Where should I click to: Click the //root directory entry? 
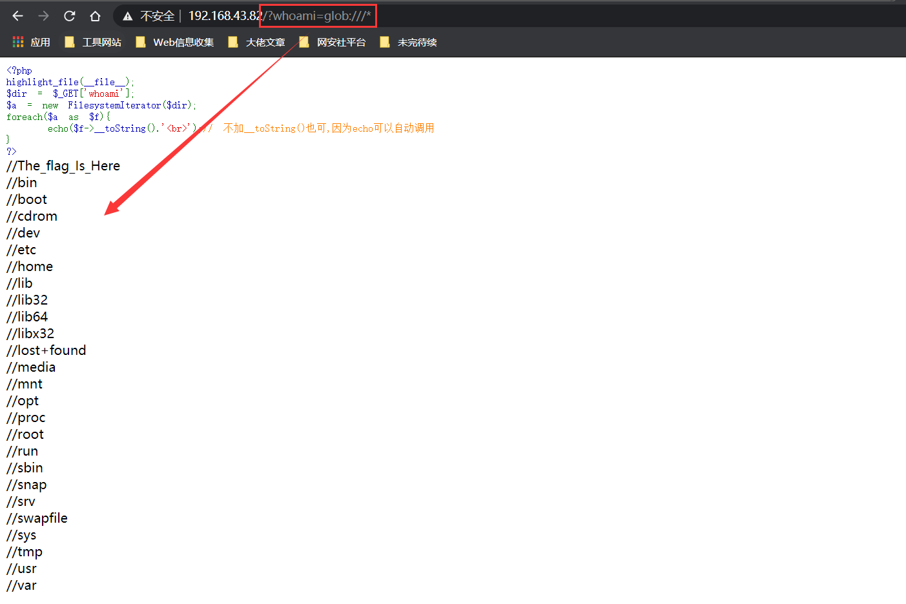coord(25,434)
